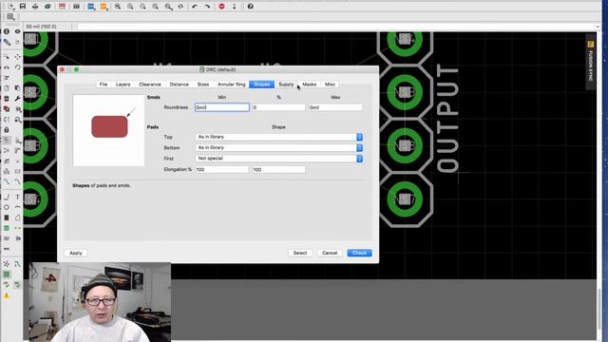608x342 pixels.
Task: Select the Lock padlock tool
Action: (x=7, y=129)
